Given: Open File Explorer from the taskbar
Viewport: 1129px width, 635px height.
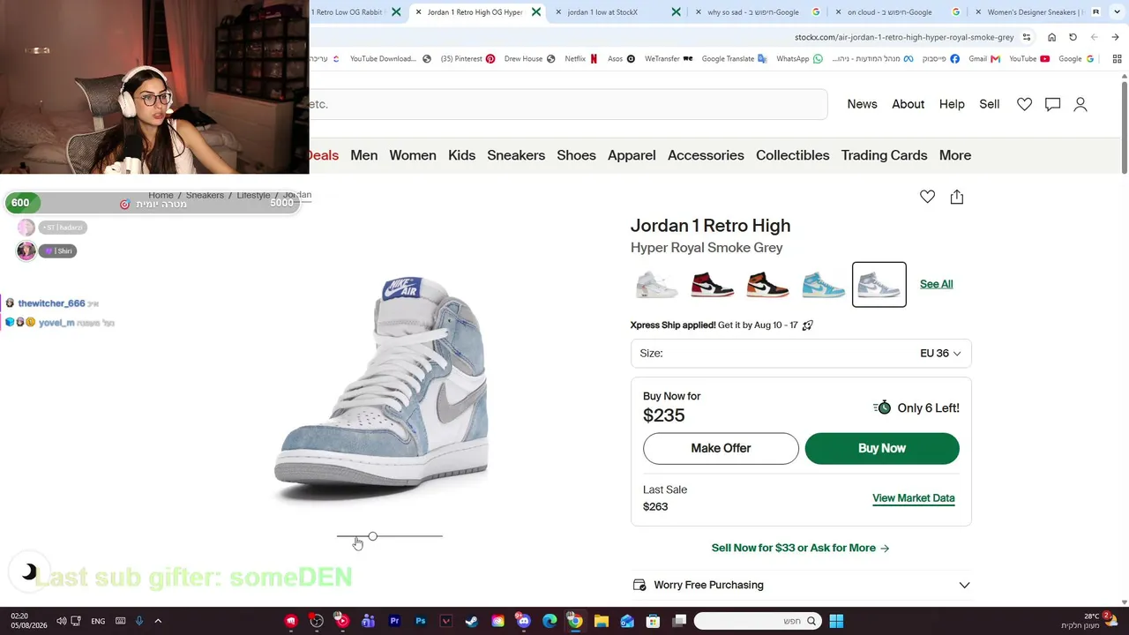Looking at the screenshot, I should tap(601, 621).
